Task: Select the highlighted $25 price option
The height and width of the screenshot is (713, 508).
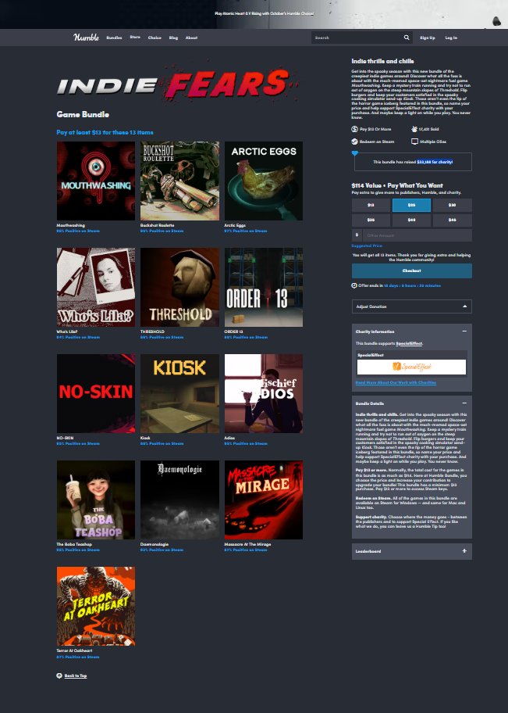Action: click(x=411, y=205)
